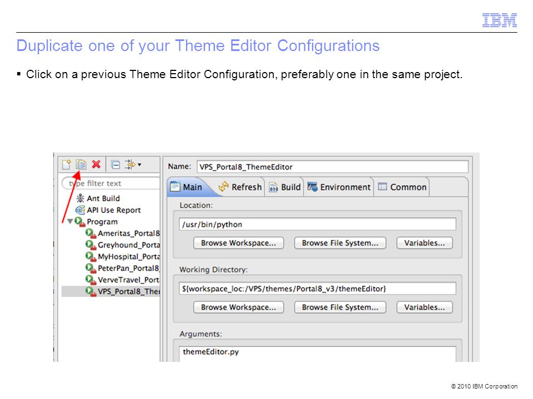Click the Greyhound_Porta item icon
533x399 pixels.
click(x=90, y=245)
